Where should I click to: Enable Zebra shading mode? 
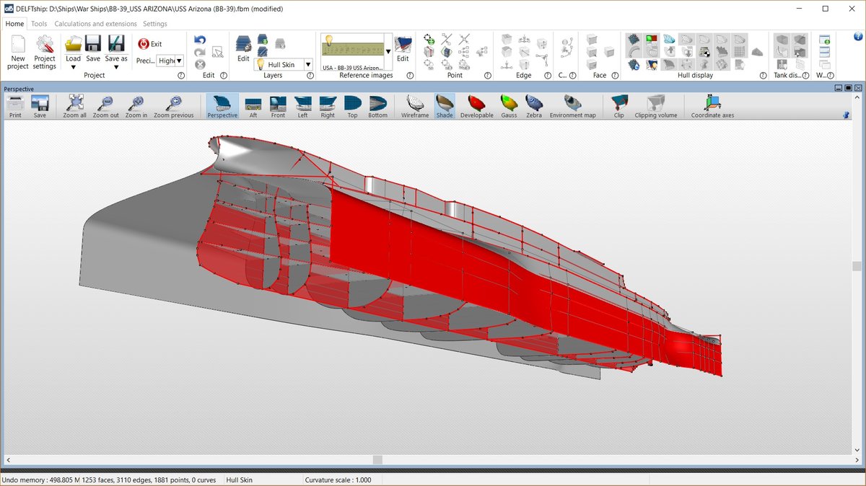tap(533, 106)
